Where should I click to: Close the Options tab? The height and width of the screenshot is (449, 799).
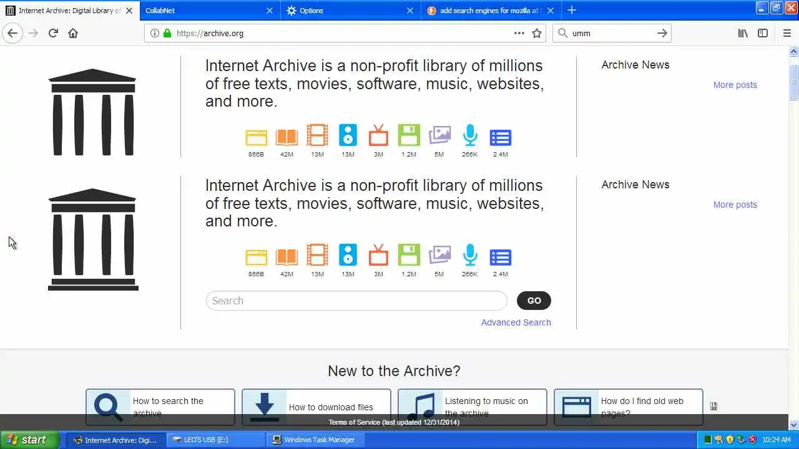click(x=410, y=10)
